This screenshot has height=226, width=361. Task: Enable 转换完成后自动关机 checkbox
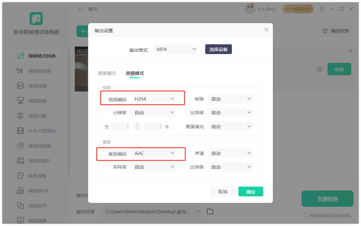306,216
